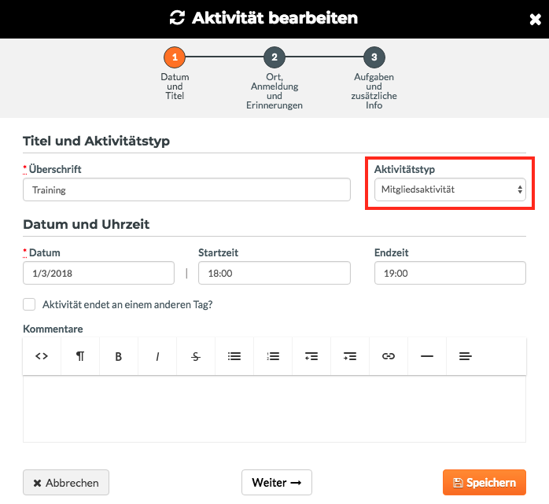549x504 pixels.
Task: Decrease indent with outdent icon
Action: click(311, 356)
